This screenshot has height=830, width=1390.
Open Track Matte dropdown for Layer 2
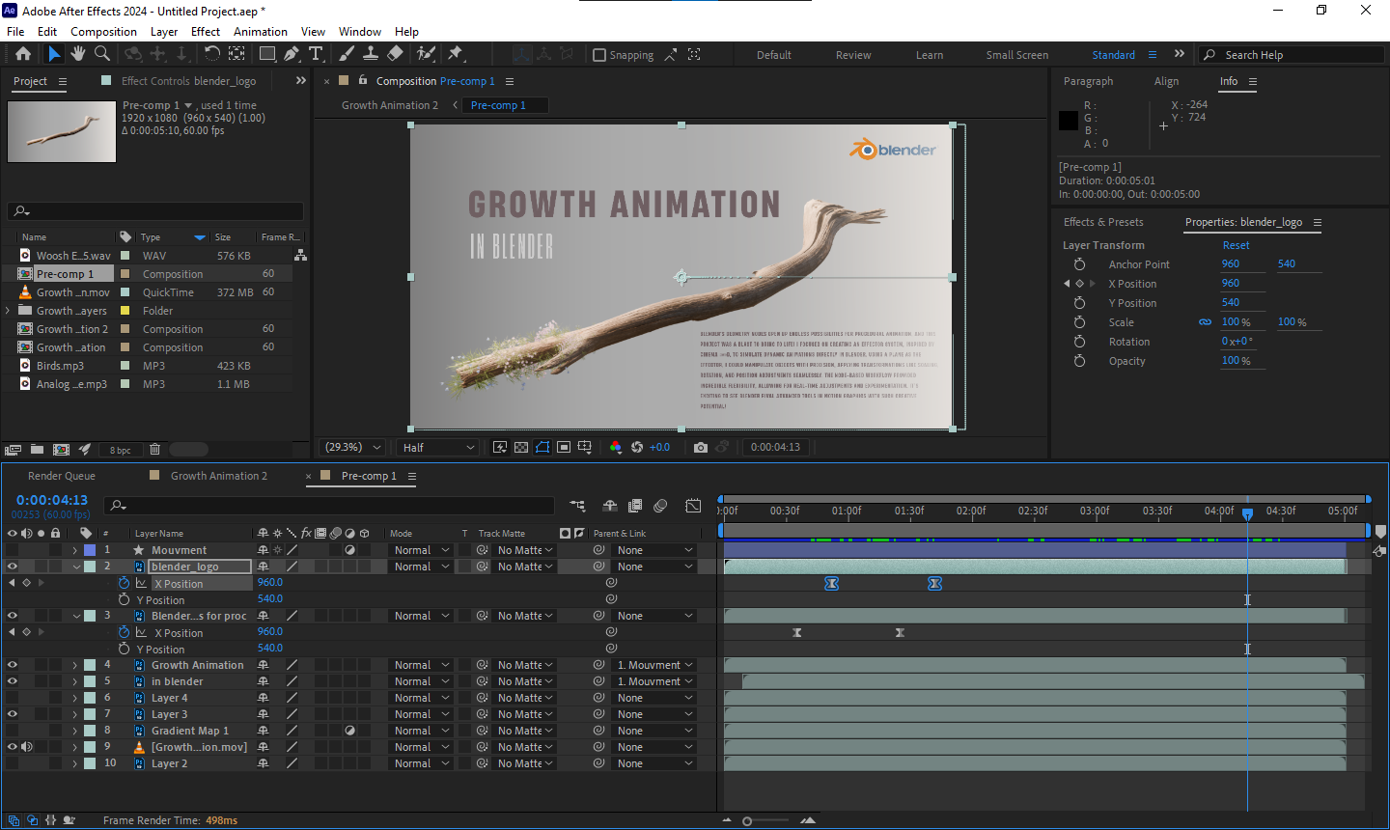pyautogui.click(x=525, y=763)
